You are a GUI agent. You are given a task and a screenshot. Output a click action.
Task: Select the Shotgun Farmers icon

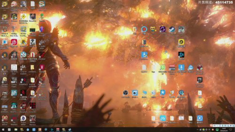pyautogui.click(x=5, y=80)
